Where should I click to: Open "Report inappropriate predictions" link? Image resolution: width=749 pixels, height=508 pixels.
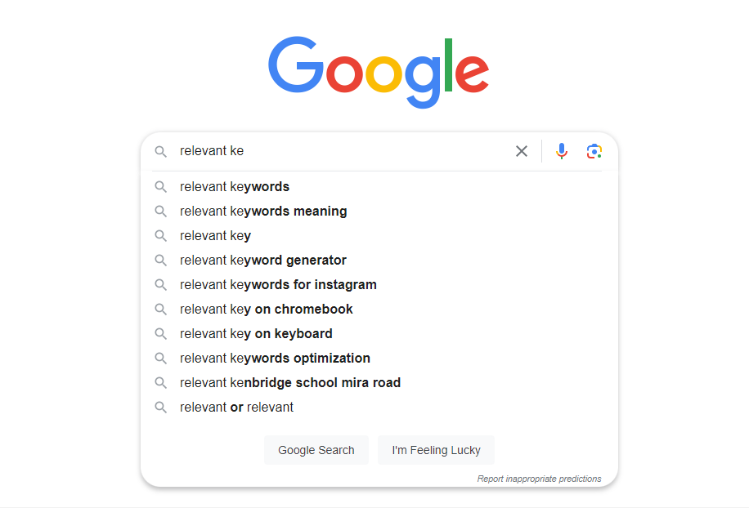tap(539, 479)
